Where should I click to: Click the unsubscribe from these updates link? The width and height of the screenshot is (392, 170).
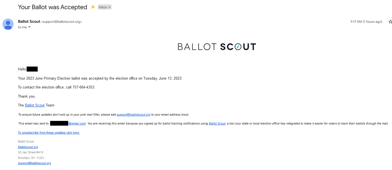[49, 133]
